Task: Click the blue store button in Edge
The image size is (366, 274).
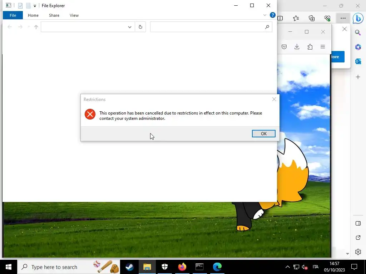Action: click(337, 57)
